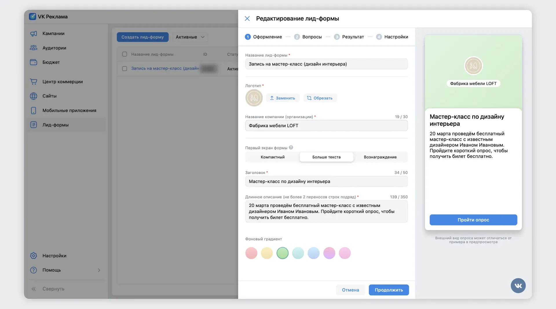Open Центр коммерции cart icon
556x309 pixels.
point(34,82)
